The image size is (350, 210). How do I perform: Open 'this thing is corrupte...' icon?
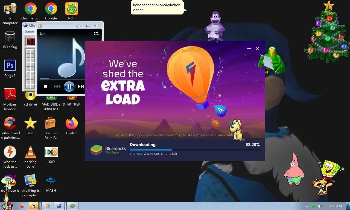click(x=31, y=186)
